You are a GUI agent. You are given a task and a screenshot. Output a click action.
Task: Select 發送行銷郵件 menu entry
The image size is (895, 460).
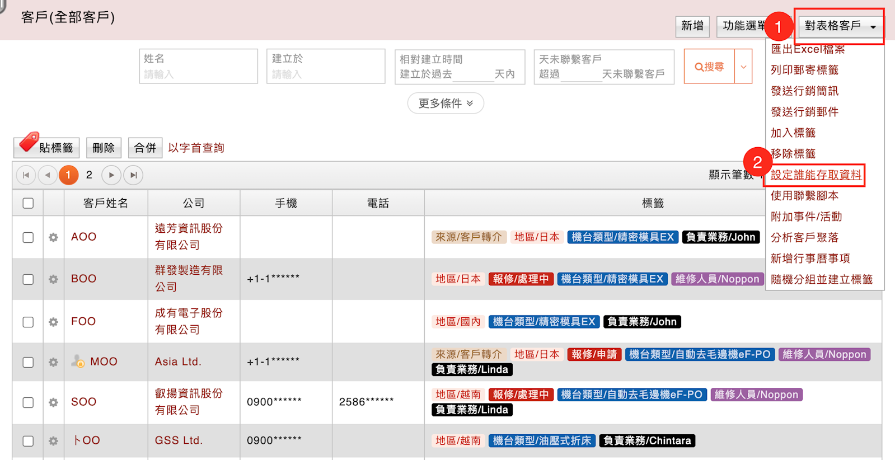pyautogui.click(x=804, y=112)
